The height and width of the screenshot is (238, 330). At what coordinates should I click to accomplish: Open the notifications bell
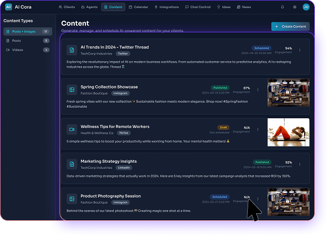point(282,7)
